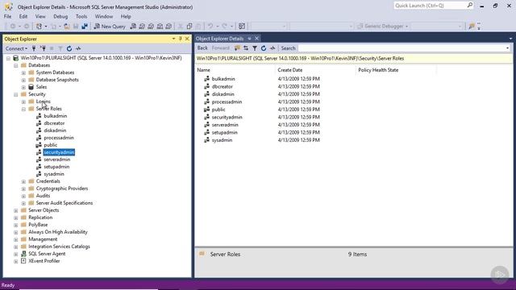The image size is (516, 290).
Task: Open the Tools menu
Action: tap(81, 16)
